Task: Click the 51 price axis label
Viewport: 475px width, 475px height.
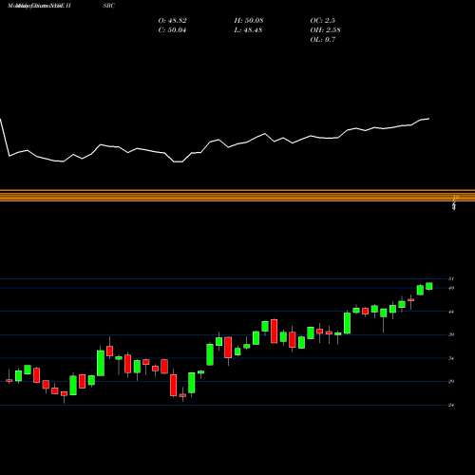Action: point(451,278)
